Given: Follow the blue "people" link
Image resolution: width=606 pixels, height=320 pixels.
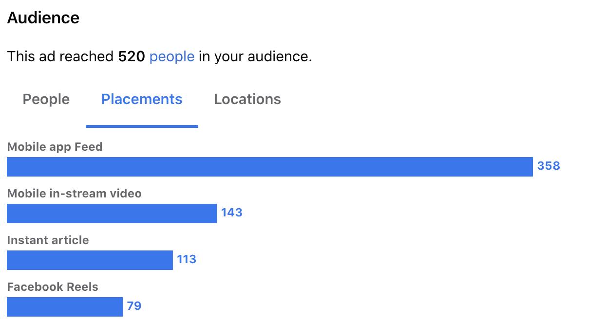Looking at the screenshot, I should 172,57.
